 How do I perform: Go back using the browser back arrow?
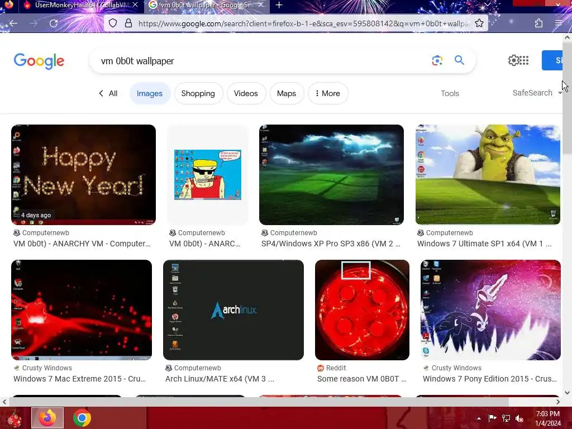click(13, 23)
